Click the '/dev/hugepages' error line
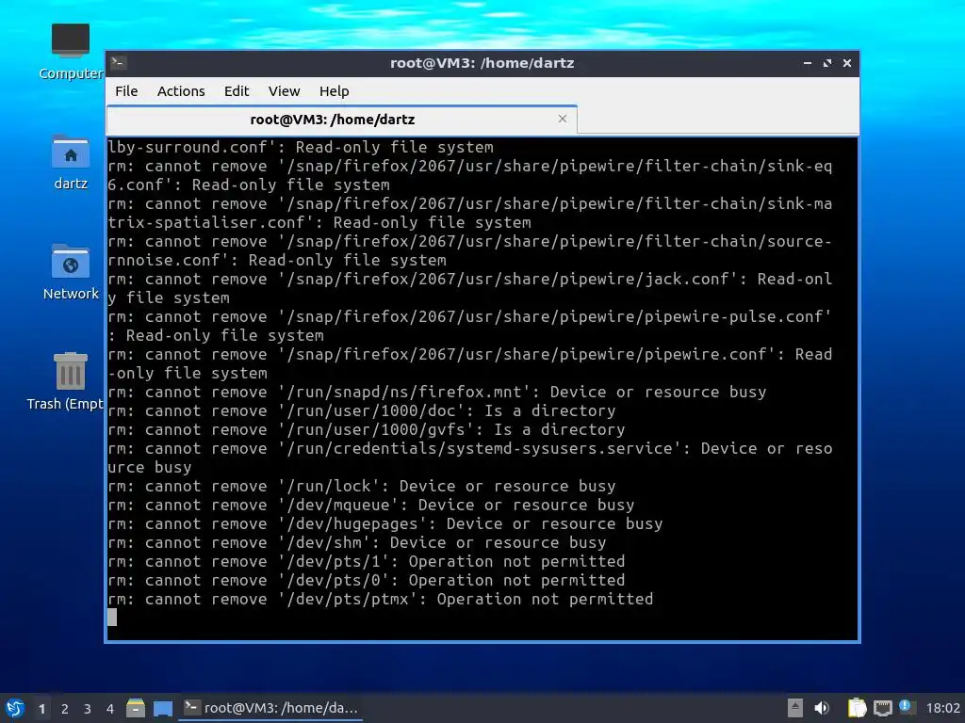This screenshot has height=723, width=965. 385,523
